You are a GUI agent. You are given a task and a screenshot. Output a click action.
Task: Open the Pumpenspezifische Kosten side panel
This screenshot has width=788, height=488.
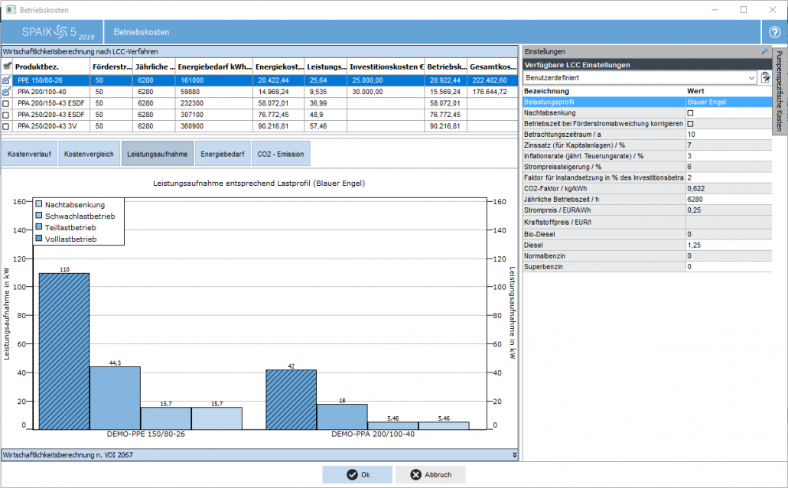click(x=780, y=90)
